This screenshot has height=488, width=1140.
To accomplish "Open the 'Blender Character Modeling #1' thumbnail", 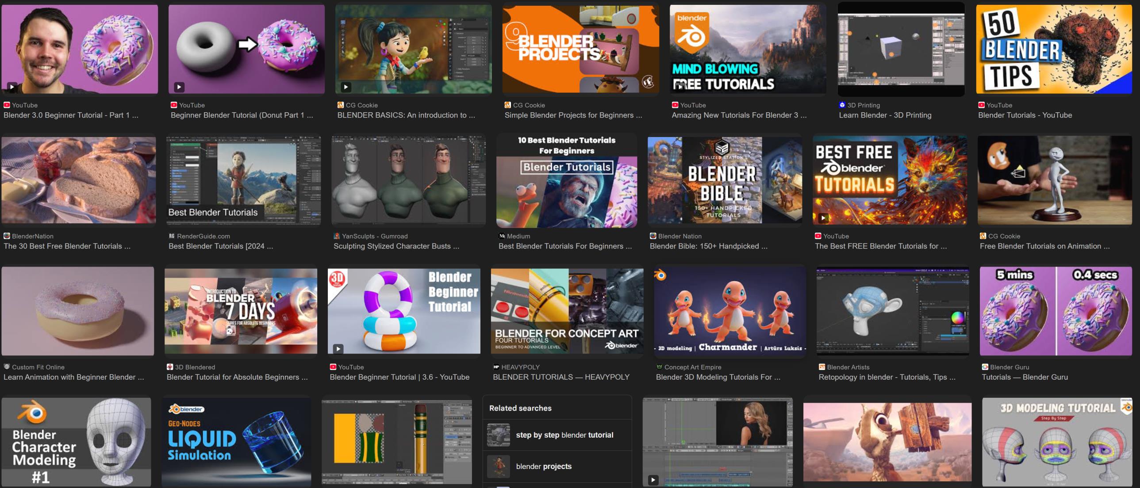I will click(76, 442).
